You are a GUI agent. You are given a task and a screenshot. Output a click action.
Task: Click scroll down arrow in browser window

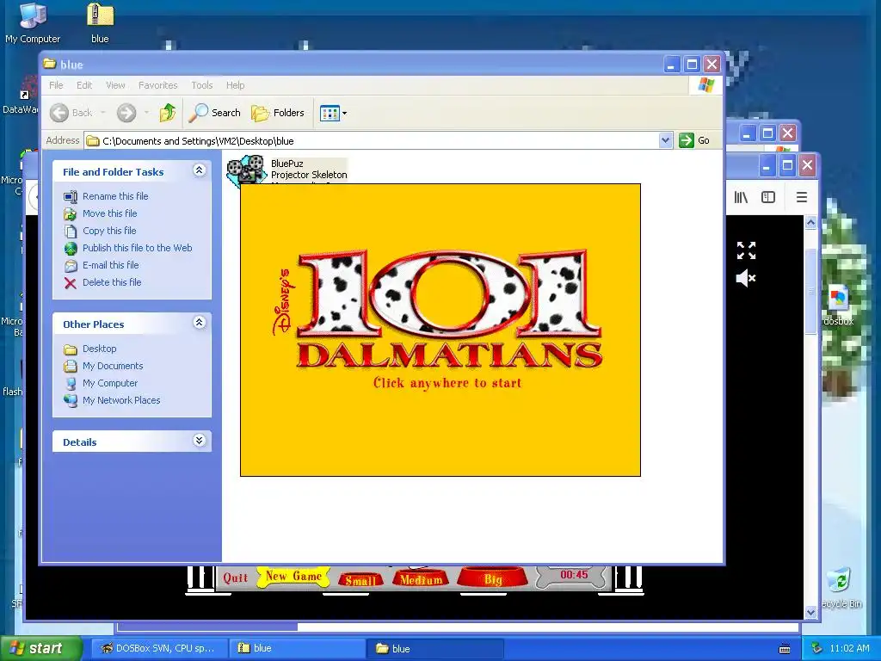pyautogui.click(x=810, y=612)
